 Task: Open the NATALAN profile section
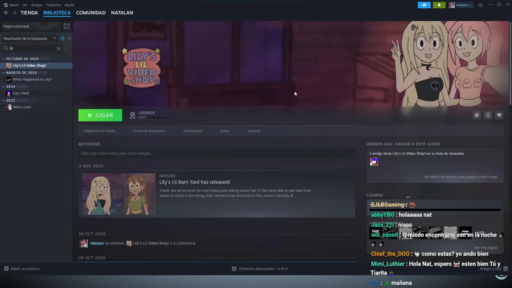coord(122,13)
